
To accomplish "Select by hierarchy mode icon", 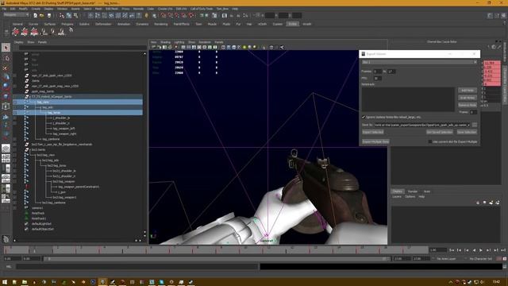I will [x=62, y=15].
